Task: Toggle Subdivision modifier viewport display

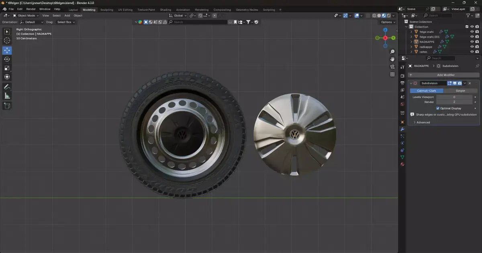Action: [x=455, y=83]
